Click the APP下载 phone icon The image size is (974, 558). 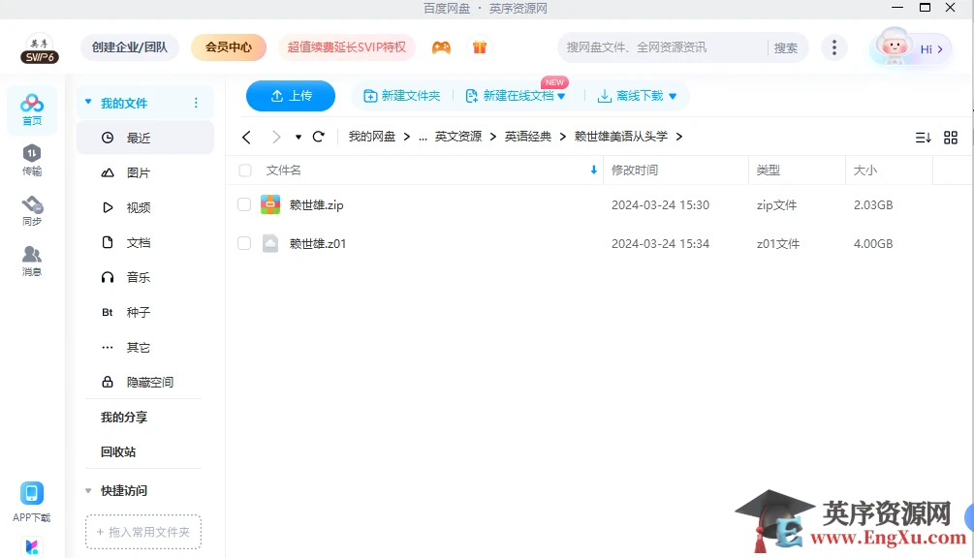(32, 493)
